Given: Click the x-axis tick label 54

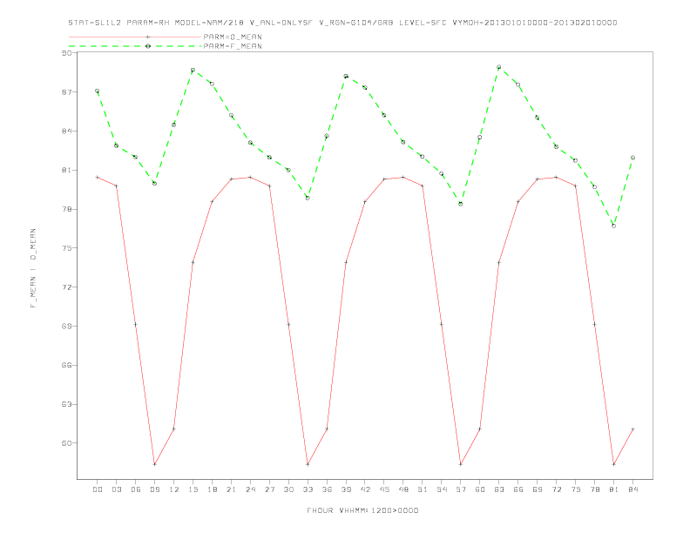Looking at the screenshot, I should click(442, 489).
